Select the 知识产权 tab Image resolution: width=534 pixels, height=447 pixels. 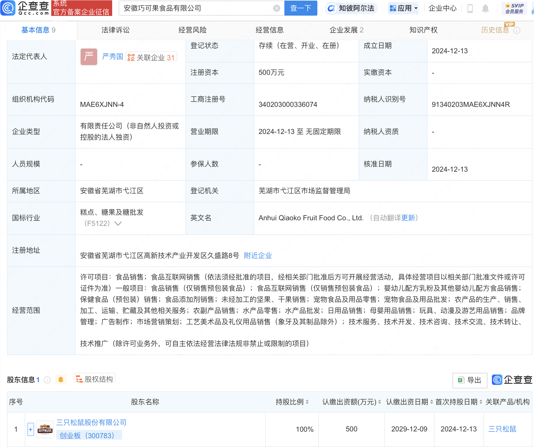424,30
